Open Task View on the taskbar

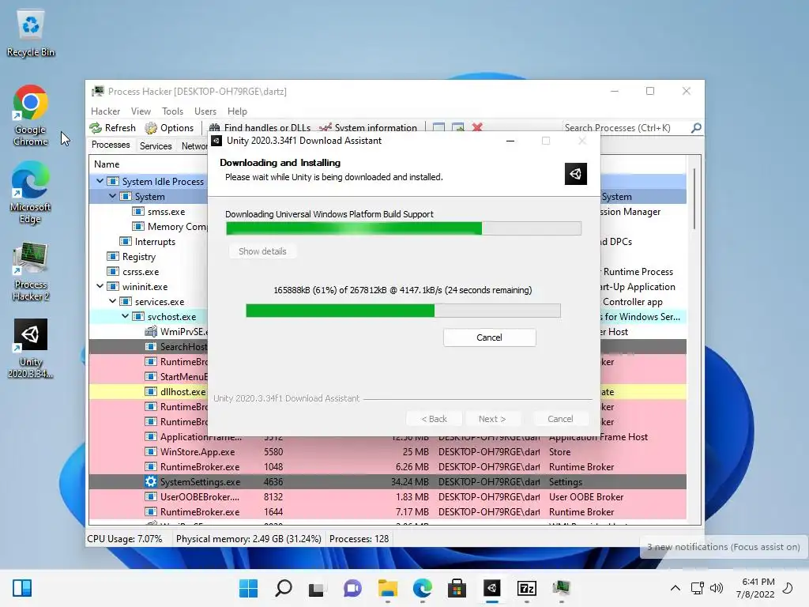[316, 588]
